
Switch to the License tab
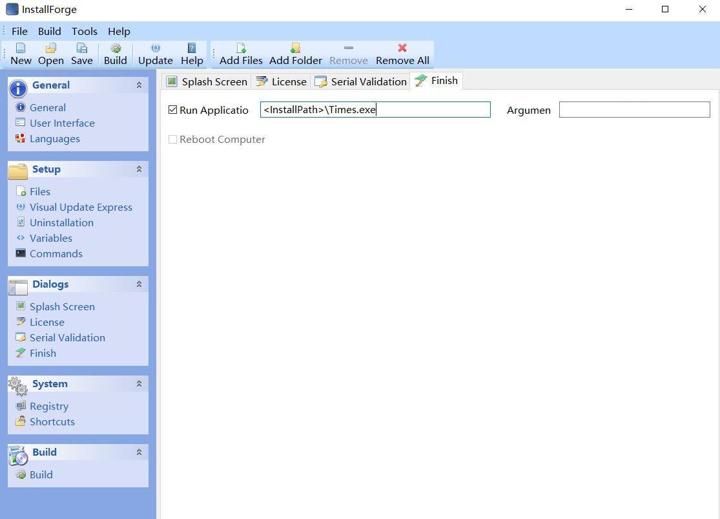point(281,81)
